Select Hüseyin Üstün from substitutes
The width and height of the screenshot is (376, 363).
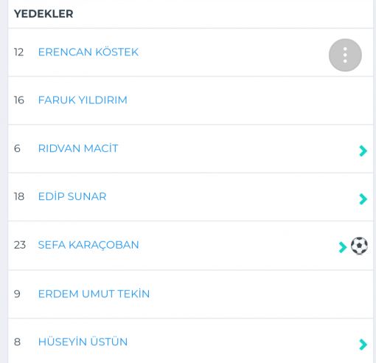[83, 342]
